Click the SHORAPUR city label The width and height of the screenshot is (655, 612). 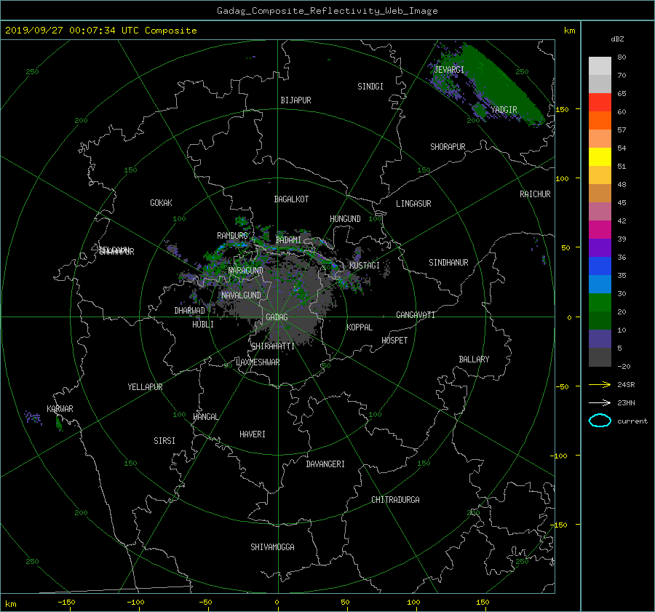448,147
